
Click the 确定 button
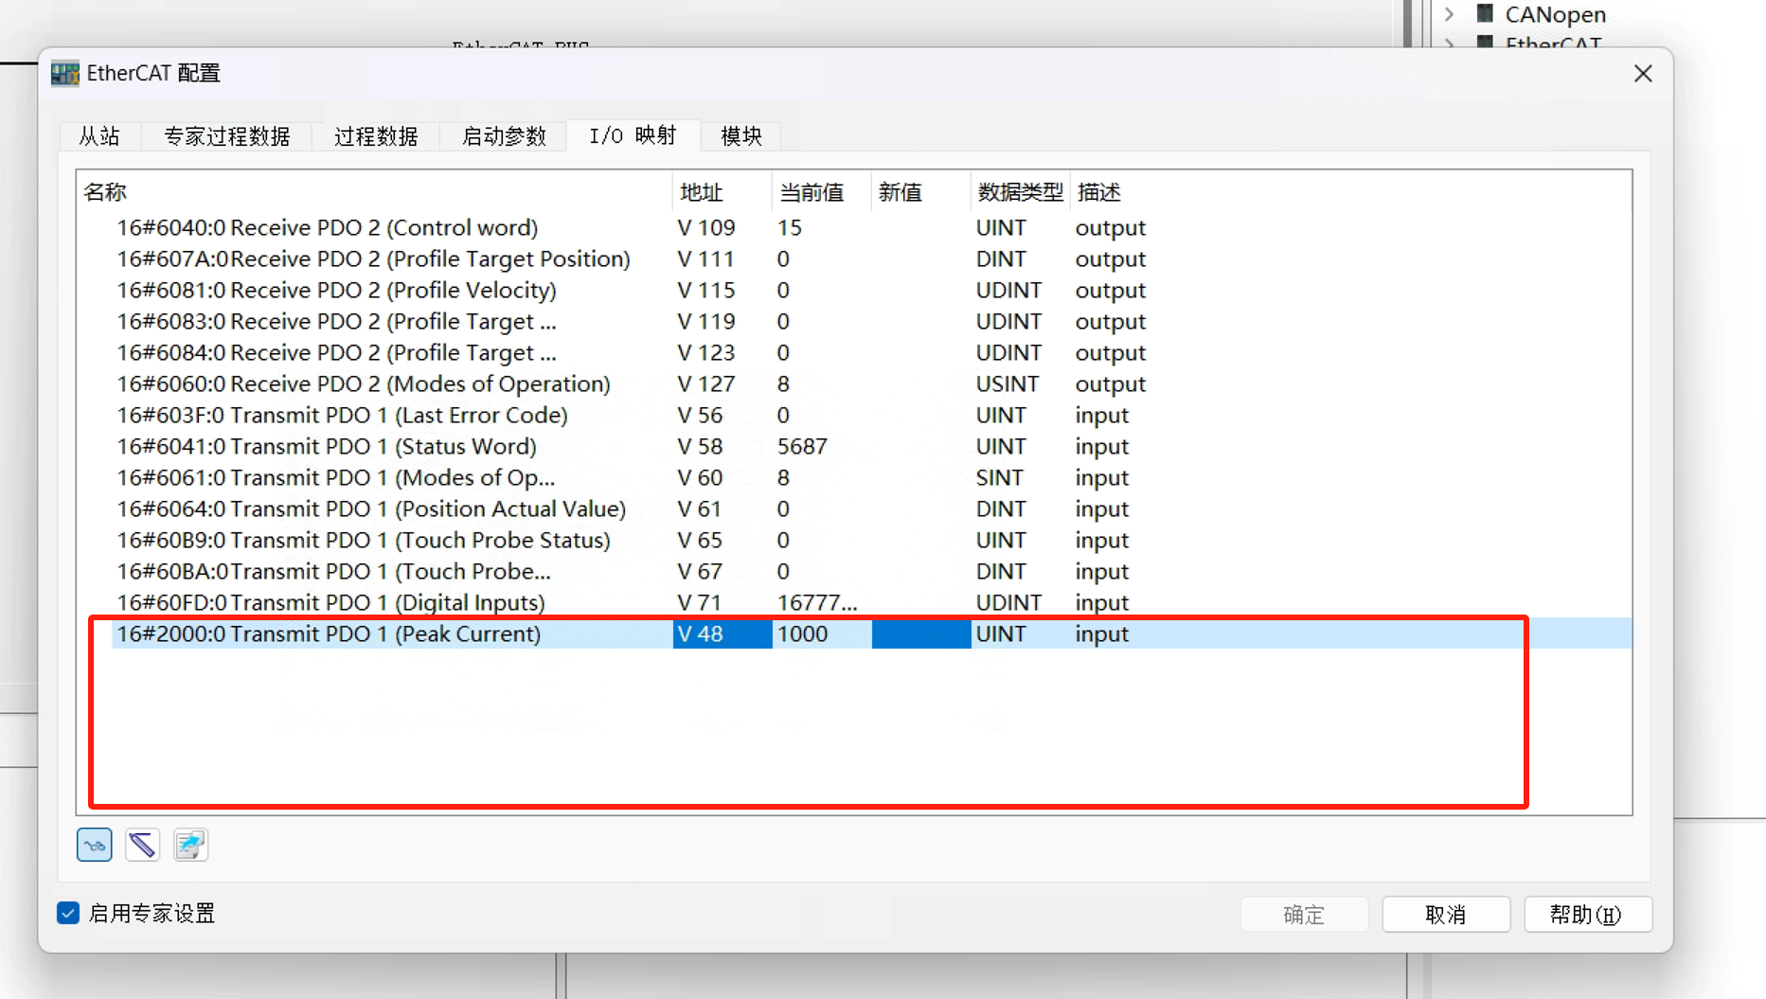[x=1304, y=915]
